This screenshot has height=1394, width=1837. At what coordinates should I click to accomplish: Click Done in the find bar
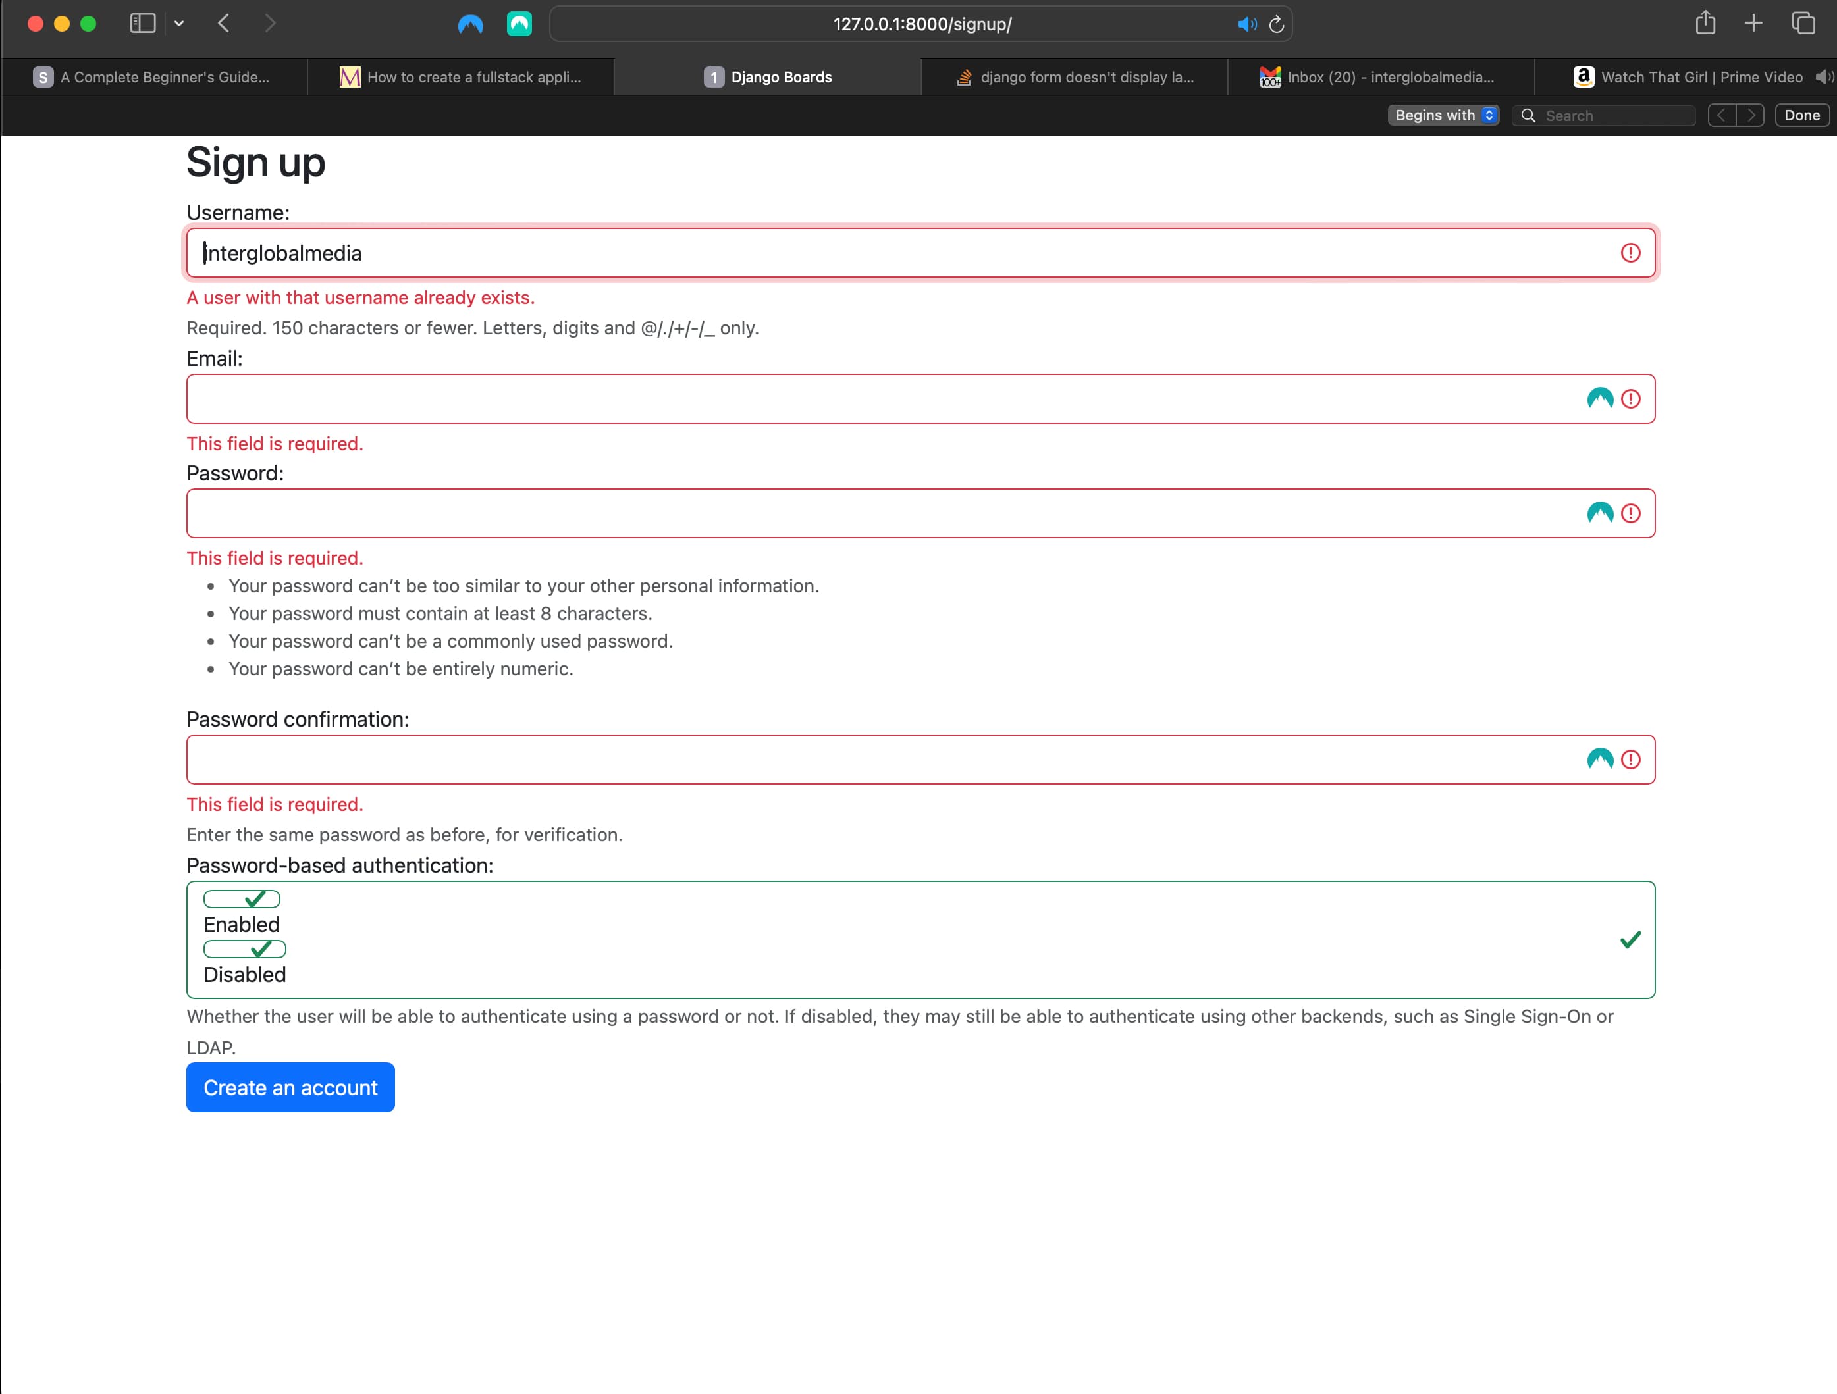(x=1802, y=115)
